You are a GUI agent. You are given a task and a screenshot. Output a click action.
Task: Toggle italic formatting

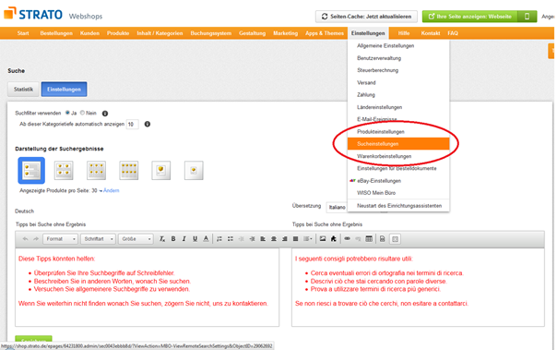click(x=184, y=239)
